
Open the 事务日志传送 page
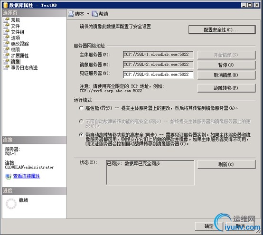coord(24,67)
